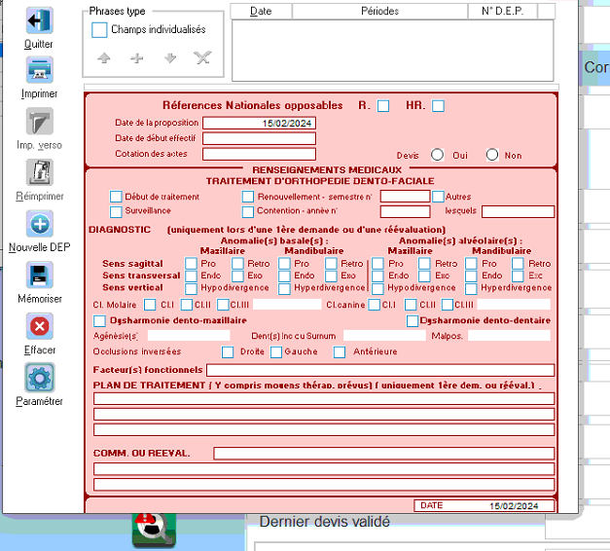Click the lesquels input field

(518, 211)
